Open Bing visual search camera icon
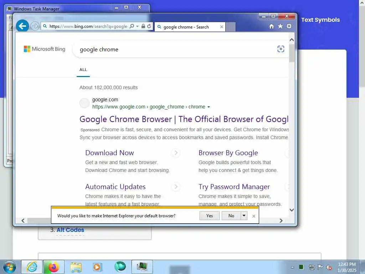The height and width of the screenshot is (274, 365). pos(281,49)
